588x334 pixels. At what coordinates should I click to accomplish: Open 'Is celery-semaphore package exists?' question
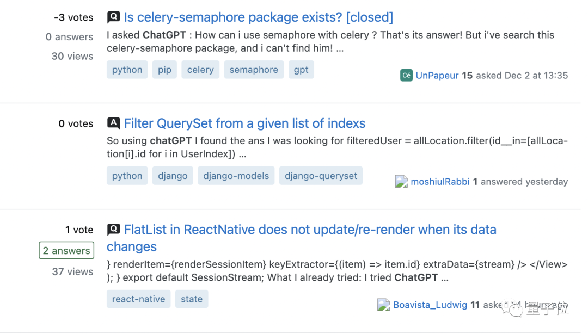pos(258,17)
